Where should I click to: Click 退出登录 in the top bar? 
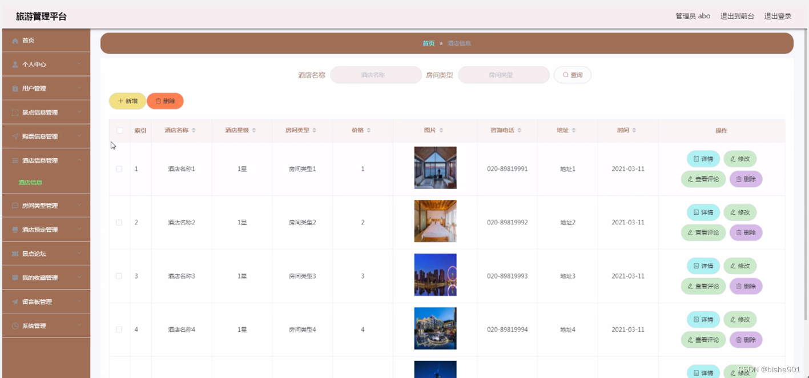coord(778,16)
